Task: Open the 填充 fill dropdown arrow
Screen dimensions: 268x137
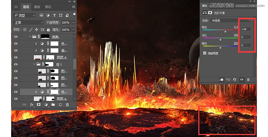Action: coord(73,30)
